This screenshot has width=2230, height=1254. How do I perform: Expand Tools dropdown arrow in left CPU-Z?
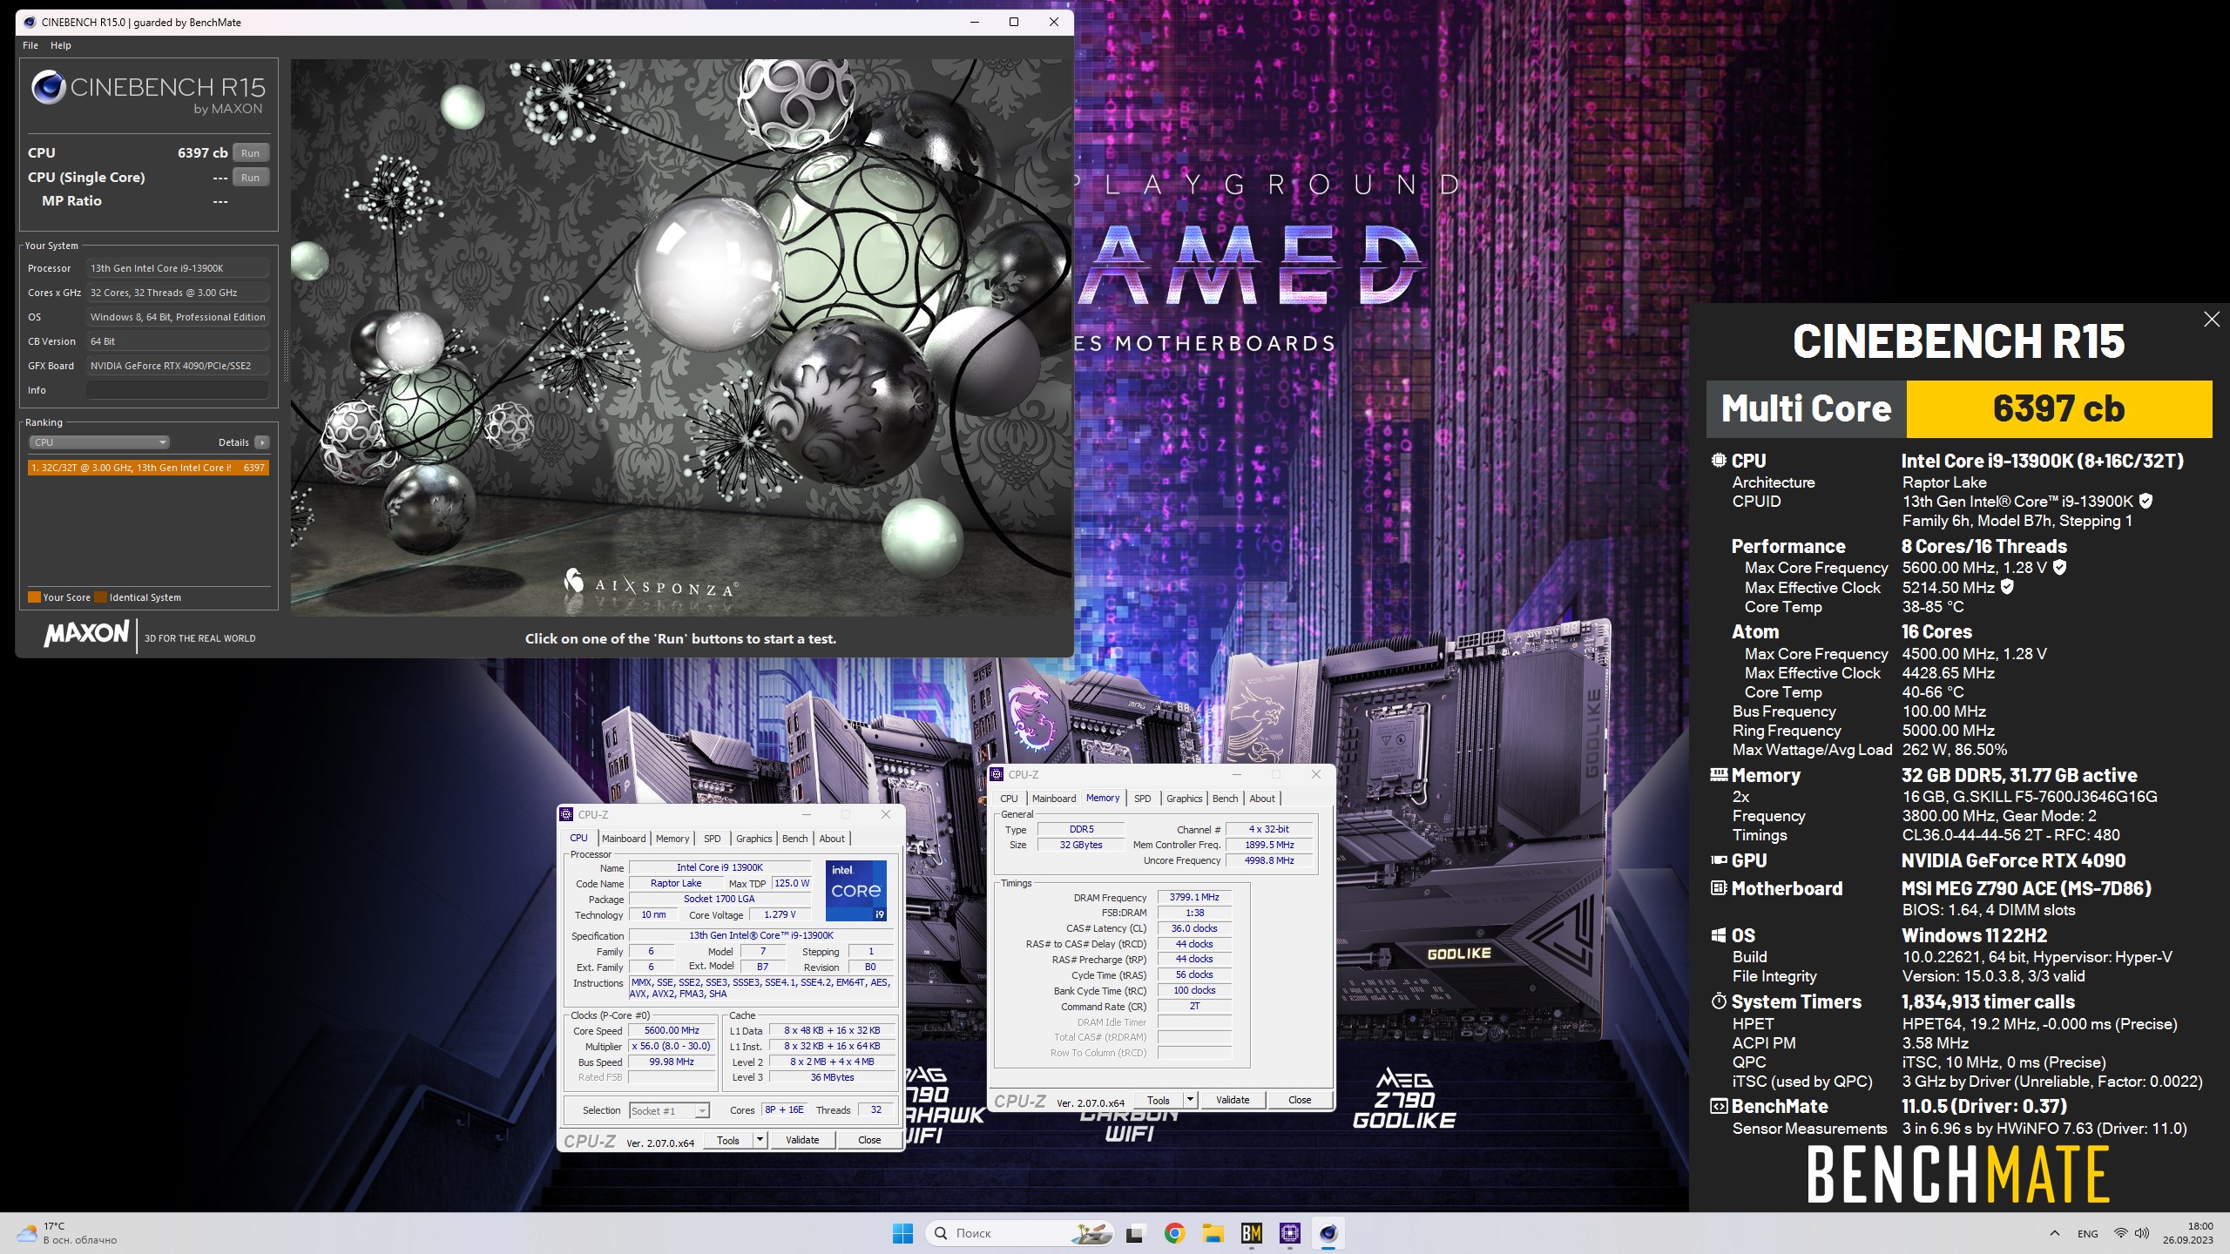pyautogui.click(x=760, y=1141)
